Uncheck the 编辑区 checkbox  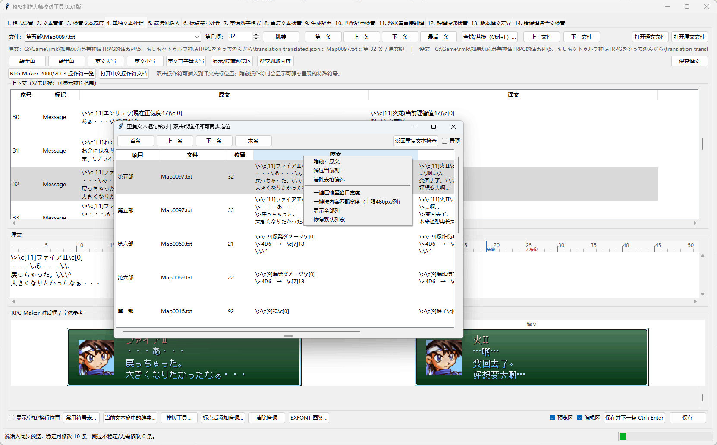(580, 418)
